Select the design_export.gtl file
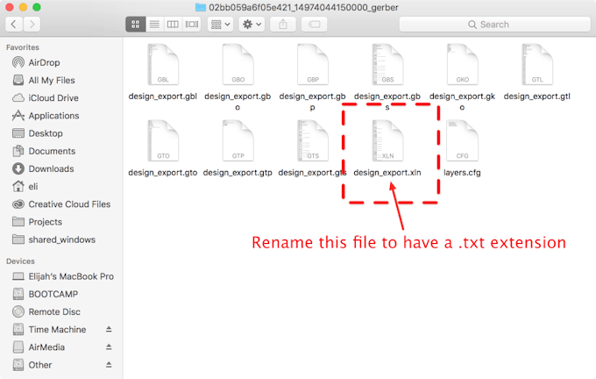 tap(537, 72)
